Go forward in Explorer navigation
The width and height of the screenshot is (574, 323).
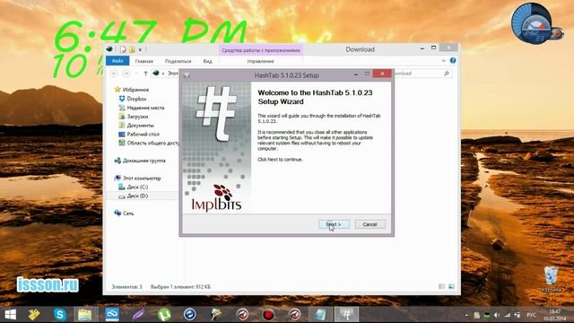[x=126, y=74]
